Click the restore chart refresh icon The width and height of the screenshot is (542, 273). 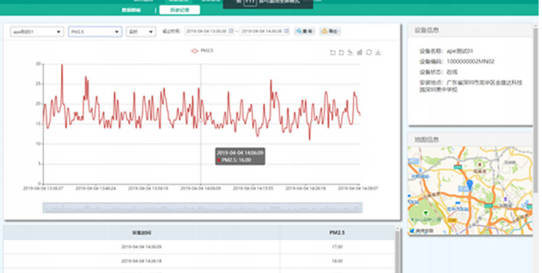point(369,52)
